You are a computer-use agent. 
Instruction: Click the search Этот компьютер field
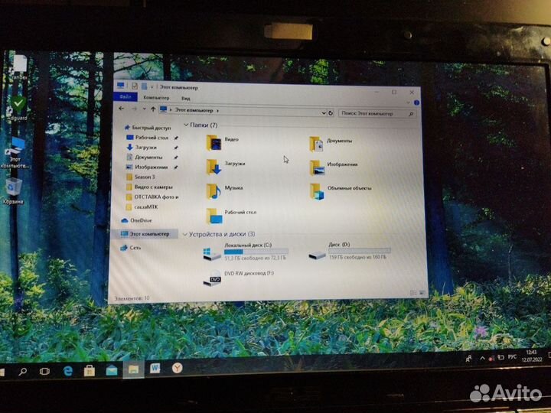377,113
